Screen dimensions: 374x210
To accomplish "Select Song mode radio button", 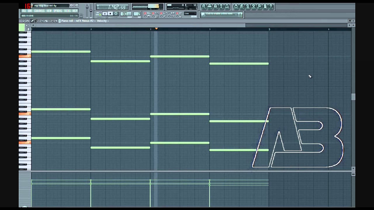I will pyautogui.click(x=100, y=15).
